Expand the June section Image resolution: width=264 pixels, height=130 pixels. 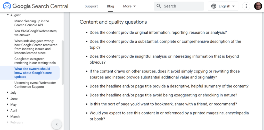click(x=7, y=99)
